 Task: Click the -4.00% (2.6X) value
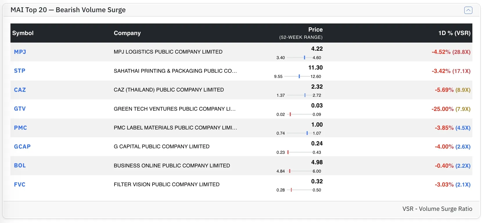pyautogui.click(x=453, y=147)
